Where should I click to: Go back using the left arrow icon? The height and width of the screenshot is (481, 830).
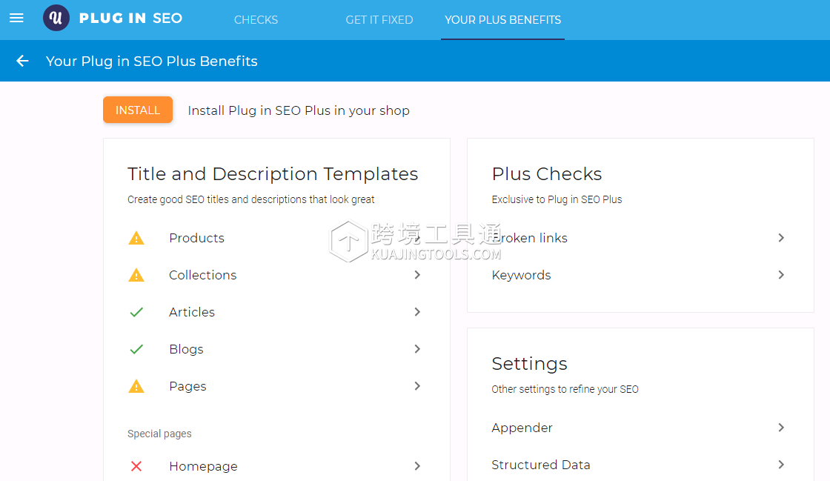coord(22,61)
